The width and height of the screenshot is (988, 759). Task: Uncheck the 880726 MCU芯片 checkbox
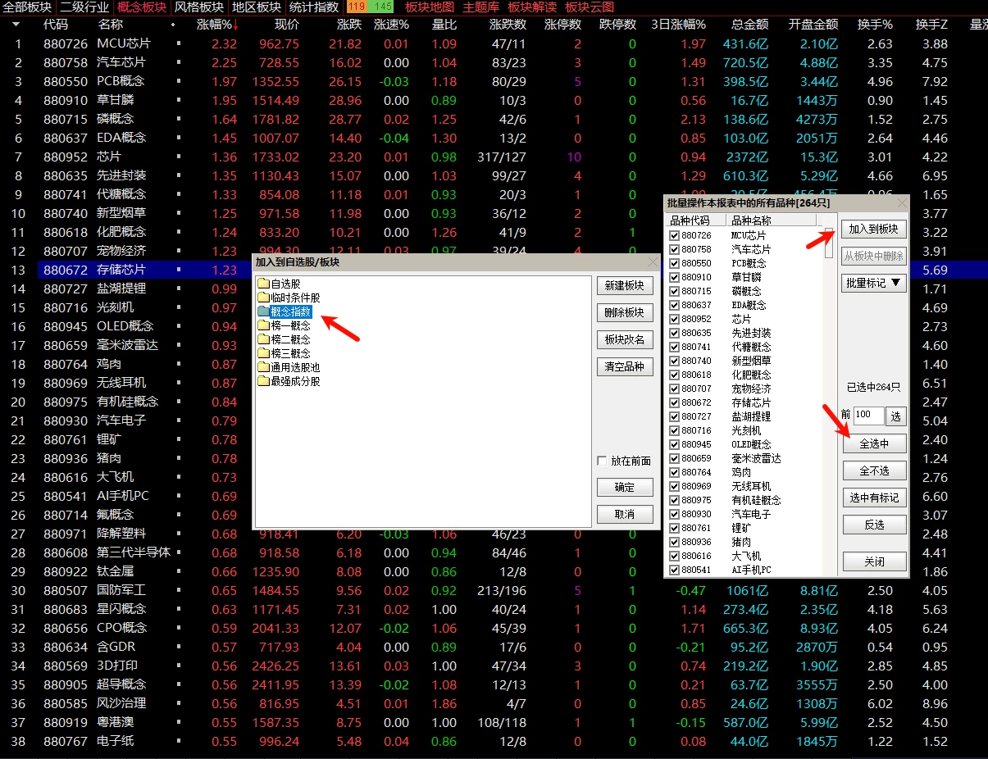(675, 235)
